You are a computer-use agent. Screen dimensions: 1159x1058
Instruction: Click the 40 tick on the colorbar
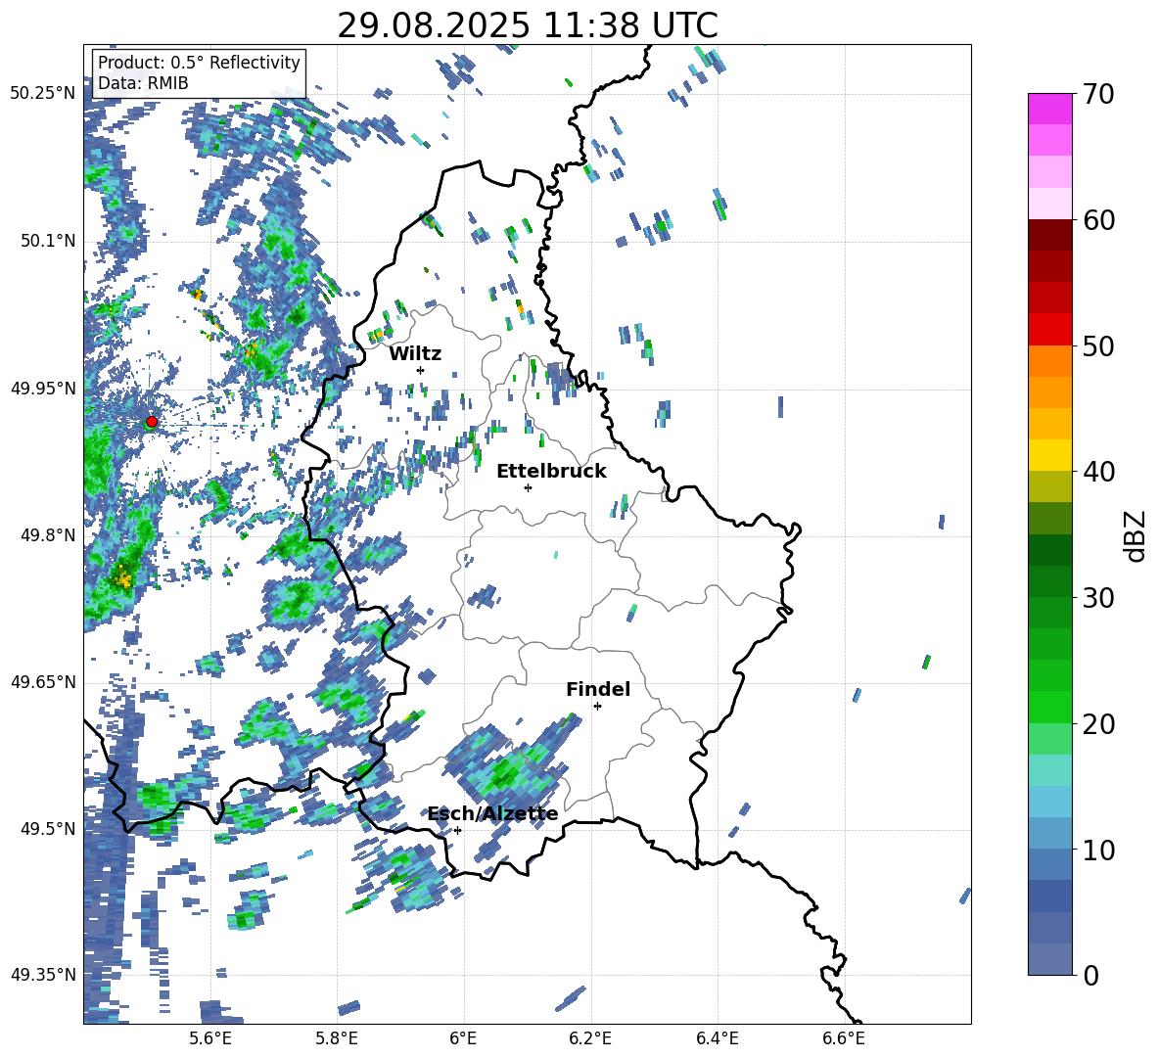1099,472
